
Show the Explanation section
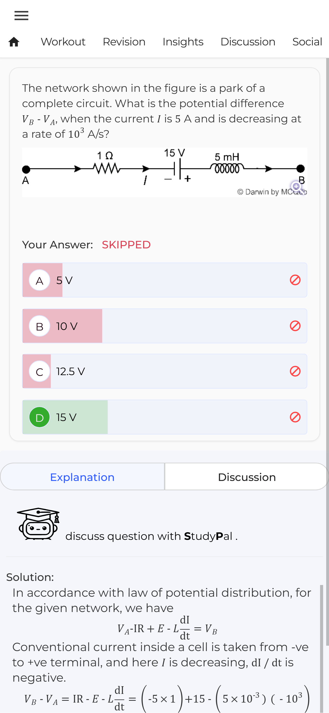82,477
